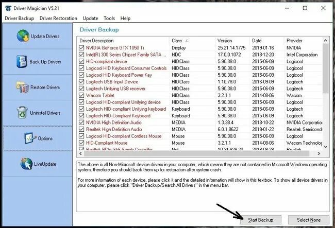Uncheck Logitech Unifying USB receiver

81,89
